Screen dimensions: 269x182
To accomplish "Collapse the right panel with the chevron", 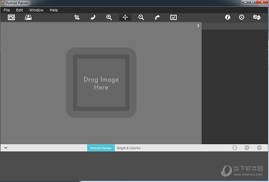I will tap(198, 26).
